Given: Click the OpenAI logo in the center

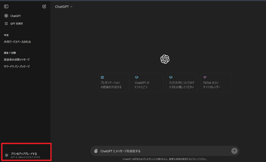Looking at the screenshot, I should click(165, 59).
